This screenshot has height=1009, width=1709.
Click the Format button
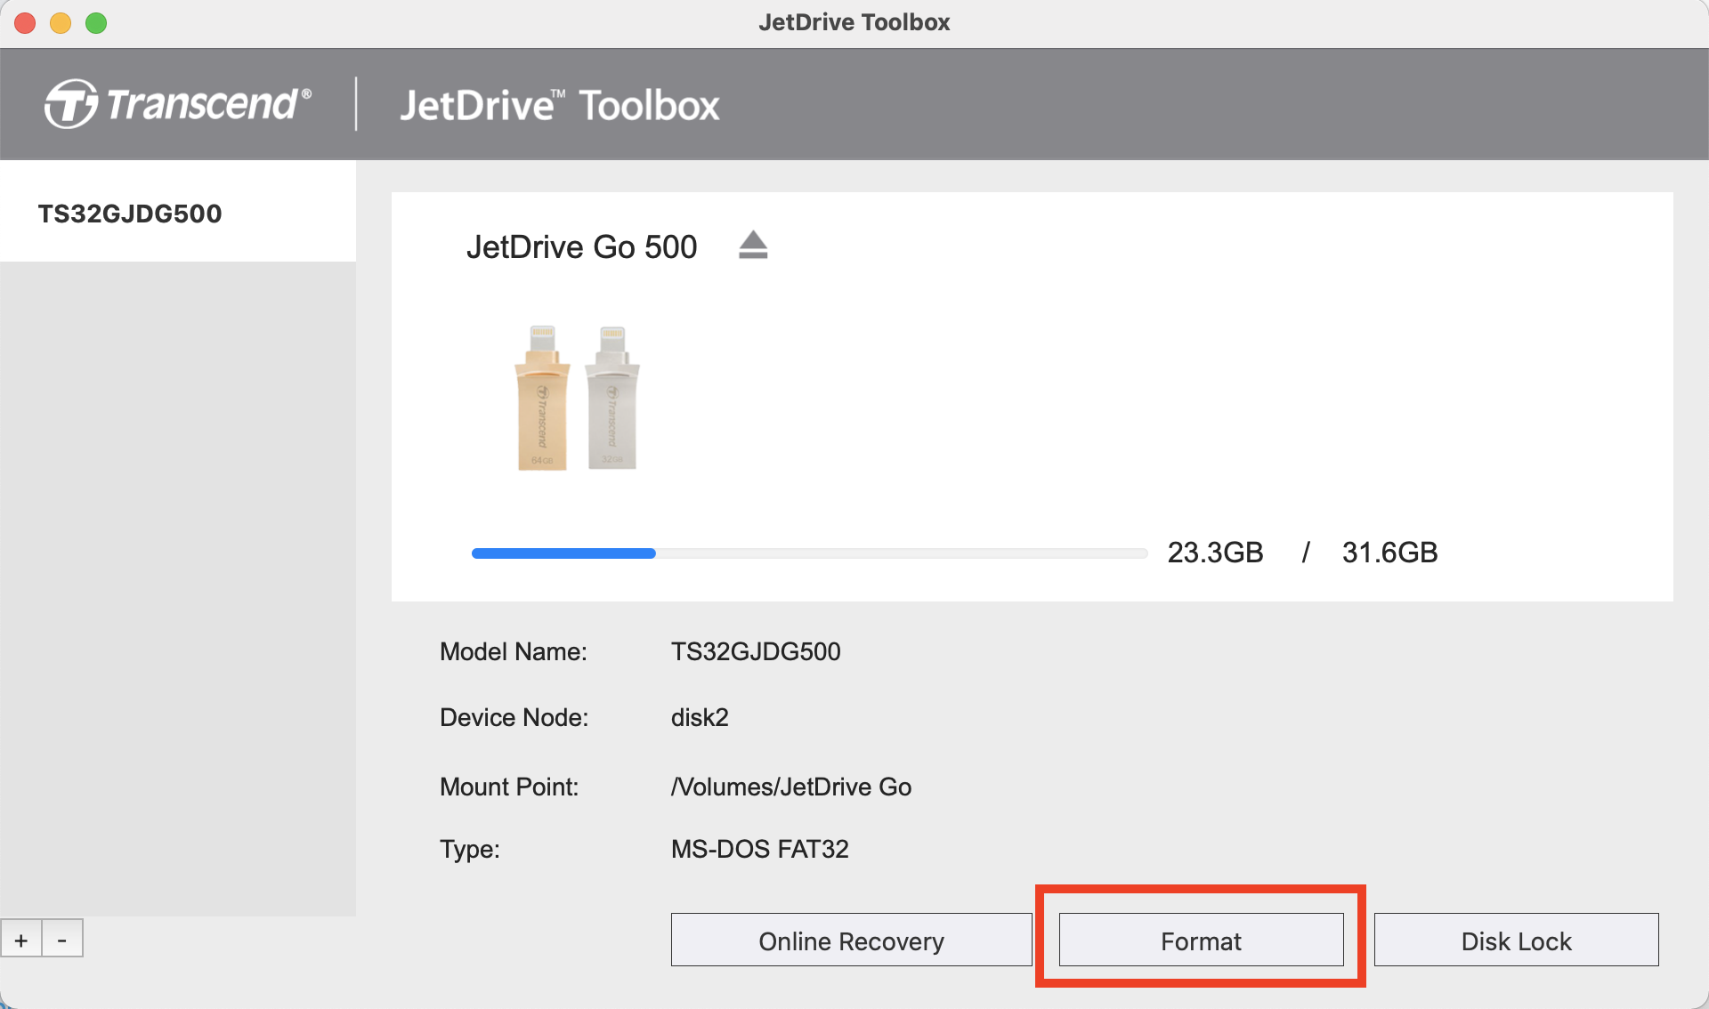1201,940
